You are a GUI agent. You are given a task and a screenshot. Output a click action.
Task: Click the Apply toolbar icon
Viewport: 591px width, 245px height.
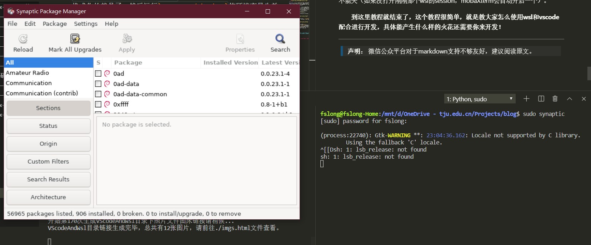(127, 39)
